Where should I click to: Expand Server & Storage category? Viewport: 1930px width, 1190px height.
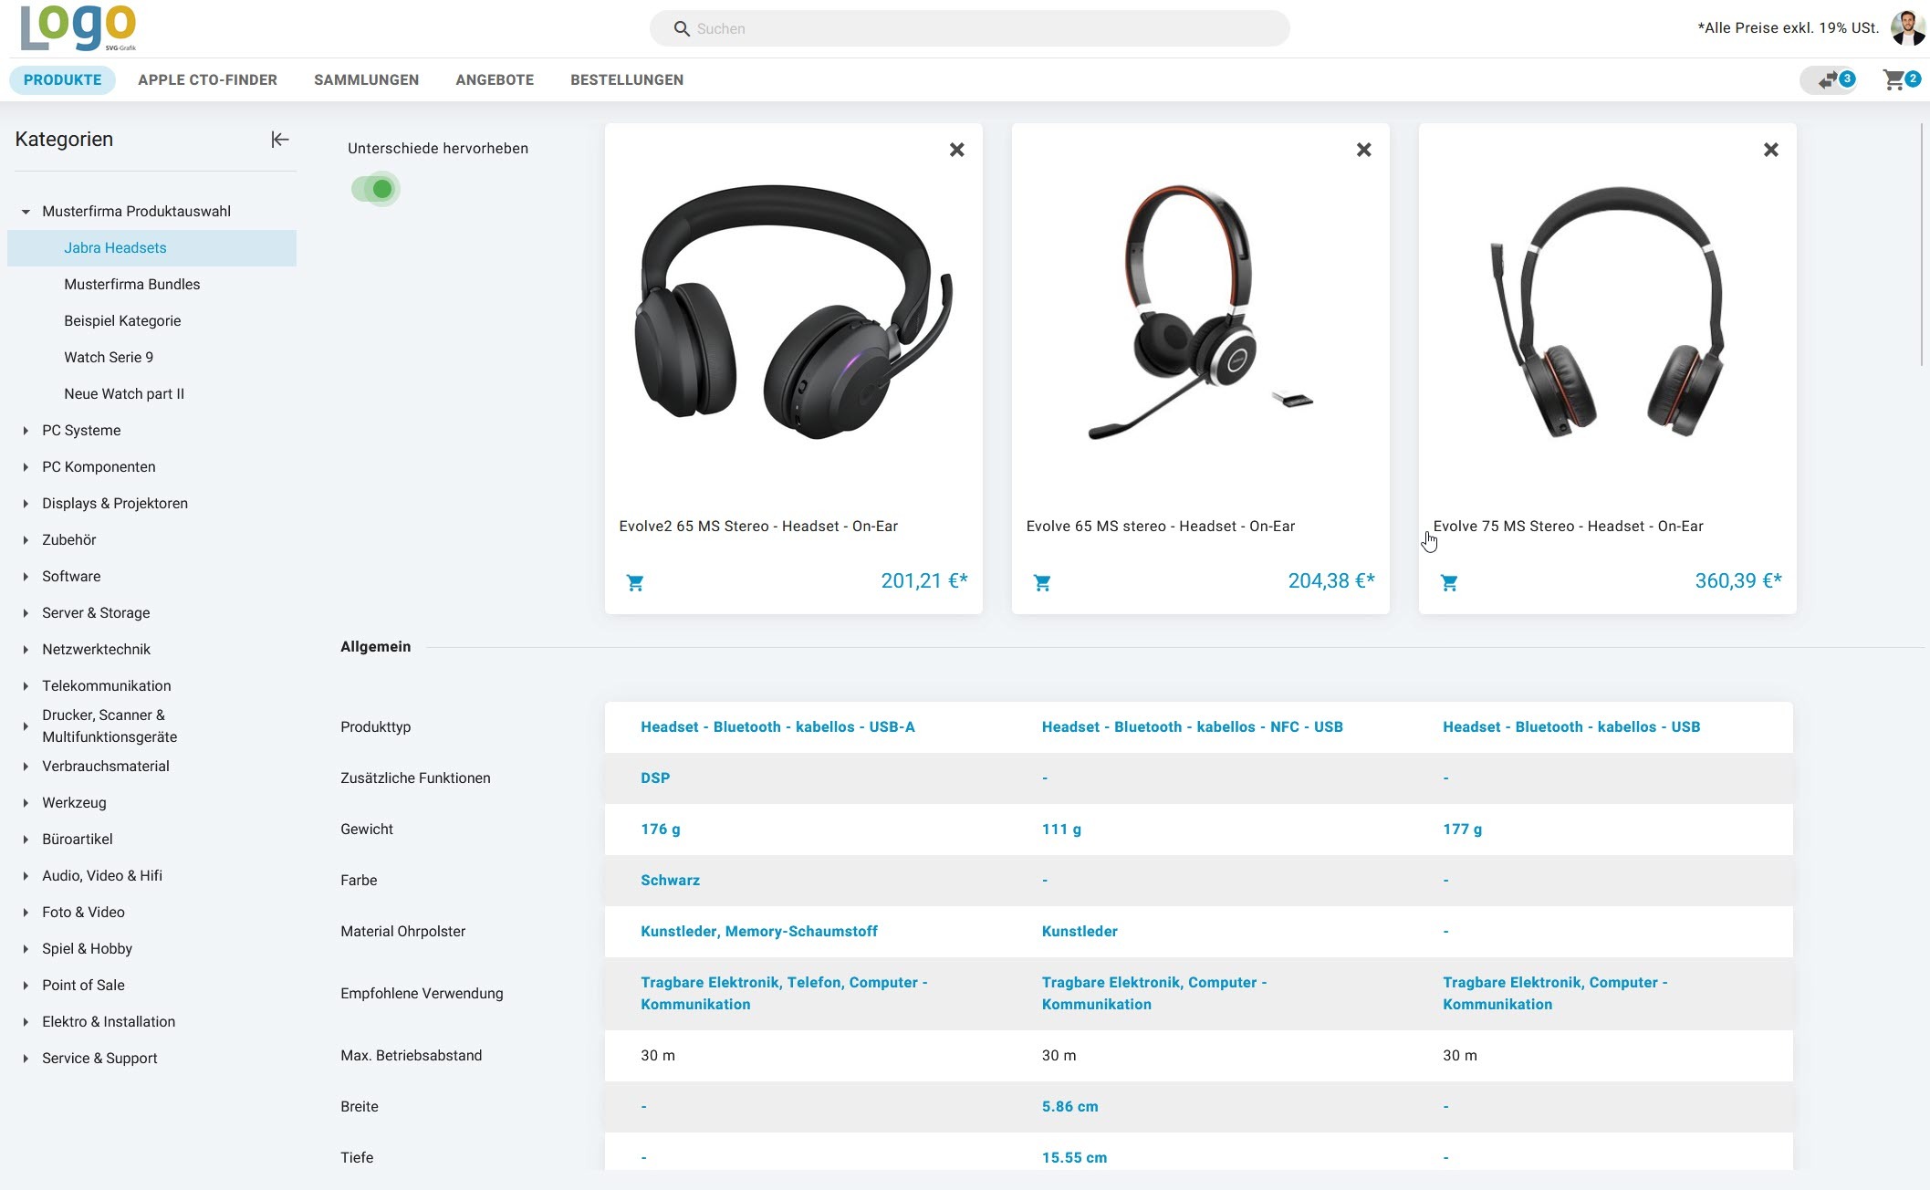(x=26, y=613)
